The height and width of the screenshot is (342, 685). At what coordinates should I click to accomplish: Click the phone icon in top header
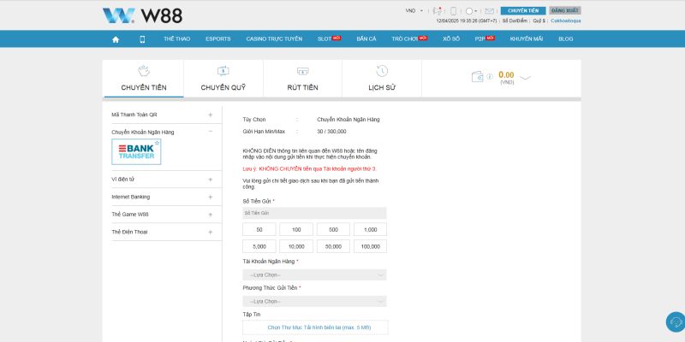(454, 11)
